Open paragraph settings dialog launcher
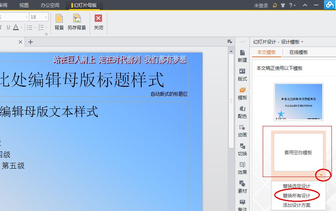 pos(46,34)
